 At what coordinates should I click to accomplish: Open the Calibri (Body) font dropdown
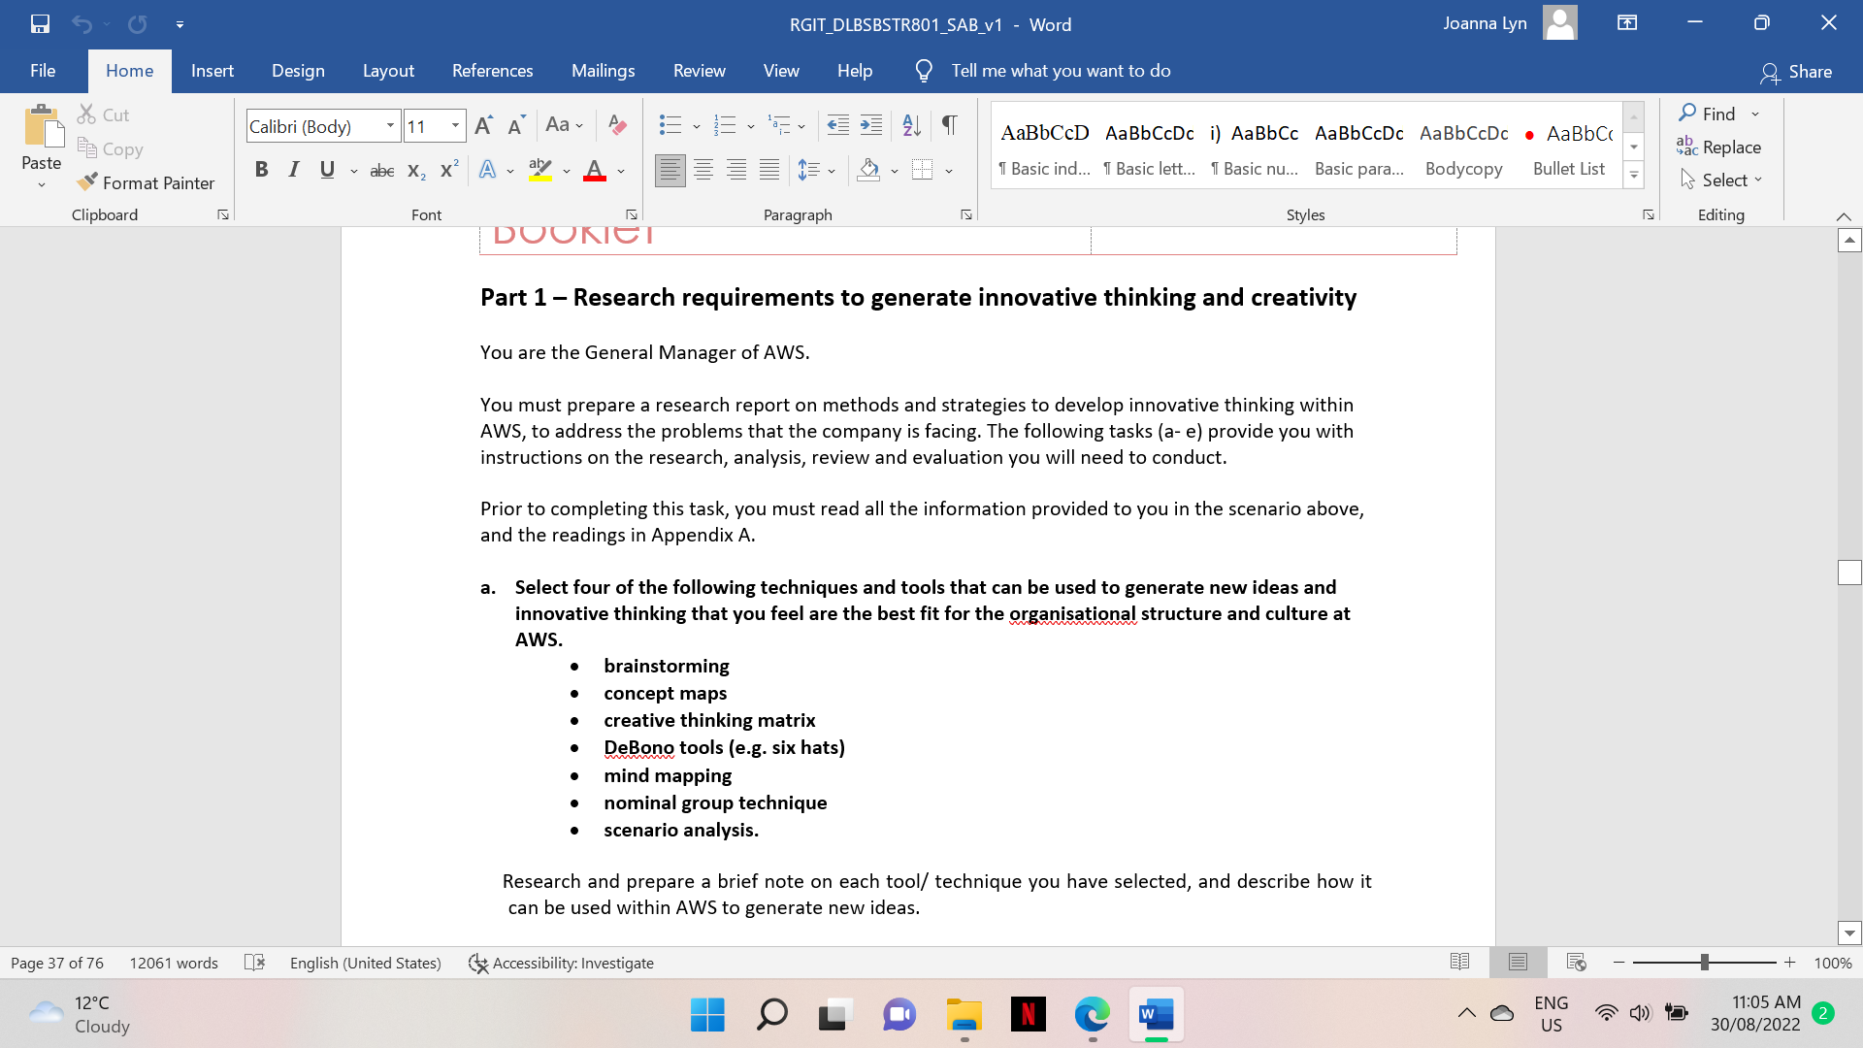[390, 126]
